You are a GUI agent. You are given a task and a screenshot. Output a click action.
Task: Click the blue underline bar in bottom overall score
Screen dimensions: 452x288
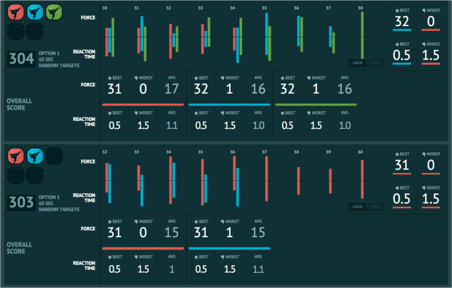click(229, 248)
